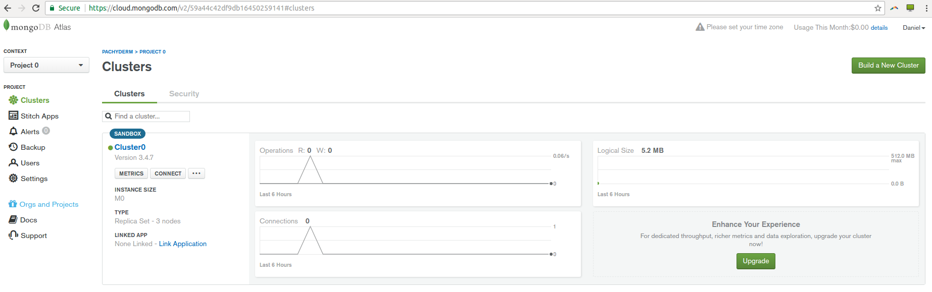Image resolution: width=932 pixels, height=292 pixels.
Task: Open the Daniel user account menu
Action: [913, 28]
